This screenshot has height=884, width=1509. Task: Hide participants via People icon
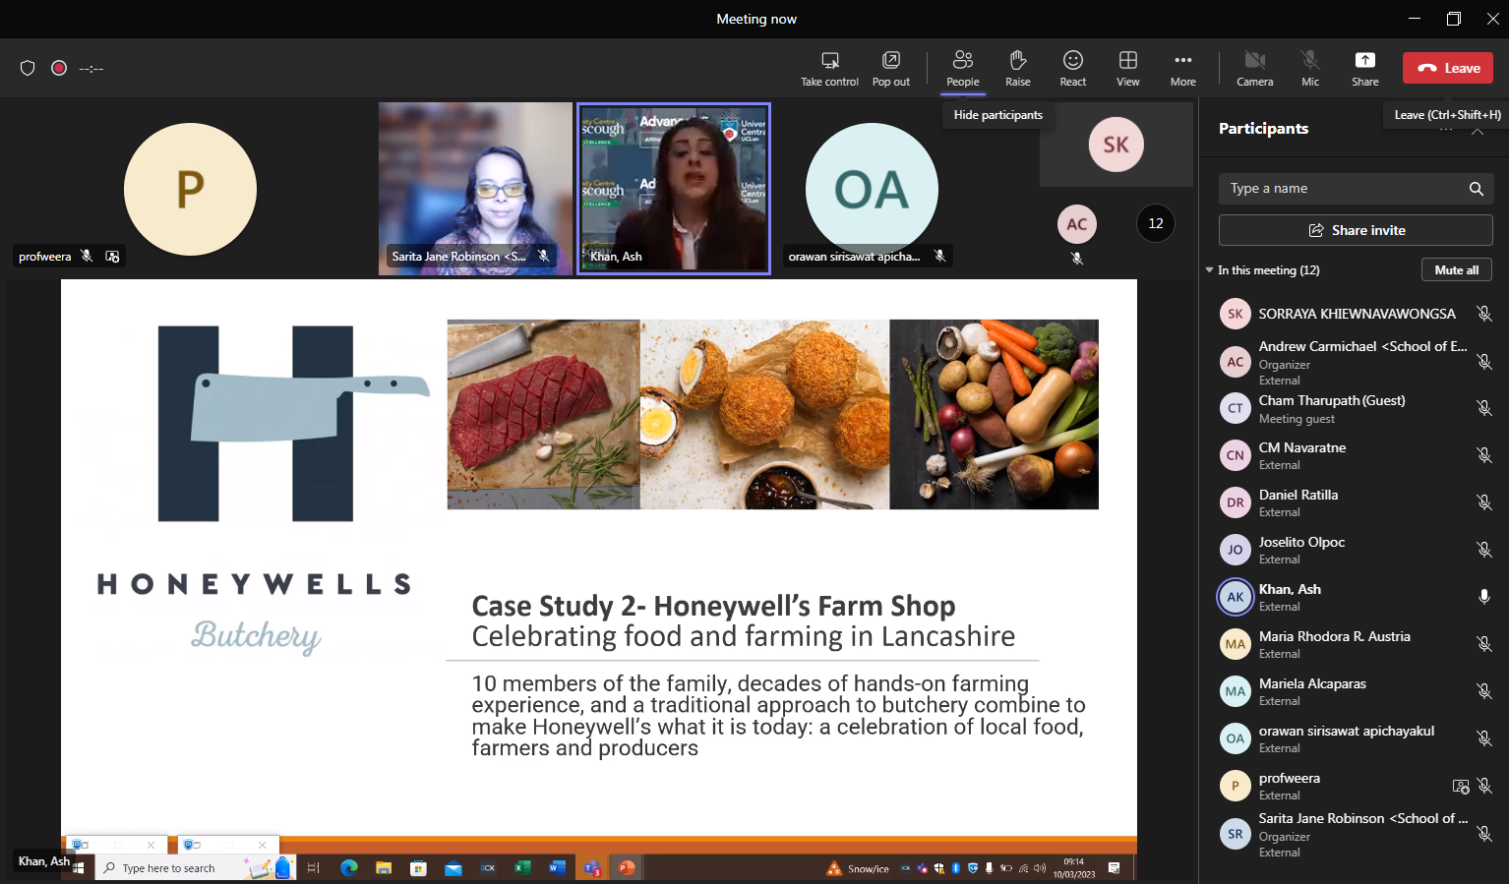(x=963, y=69)
